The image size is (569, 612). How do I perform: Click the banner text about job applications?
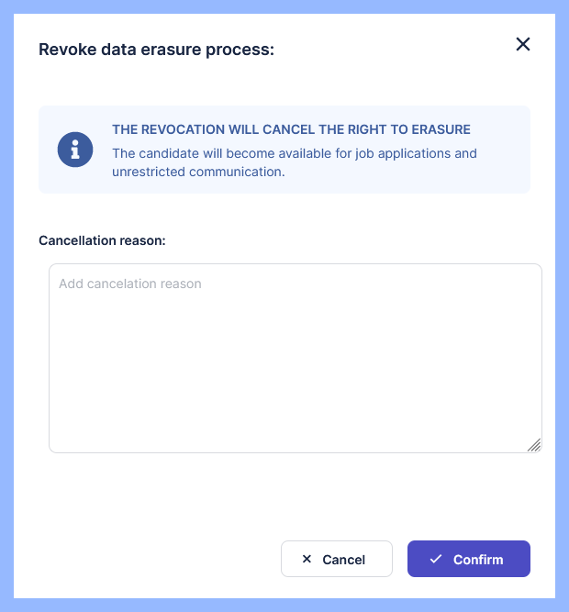point(294,153)
